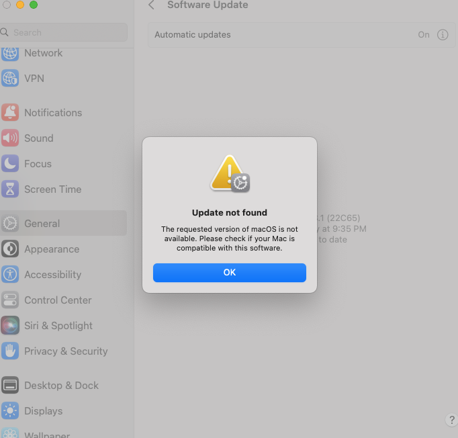458x438 pixels.
Task: Click the yellow minimize window button
Action: click(20, 5)
